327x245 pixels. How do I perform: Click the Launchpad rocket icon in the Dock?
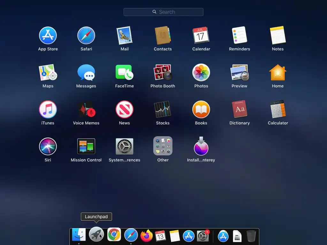tap(96, 234)
